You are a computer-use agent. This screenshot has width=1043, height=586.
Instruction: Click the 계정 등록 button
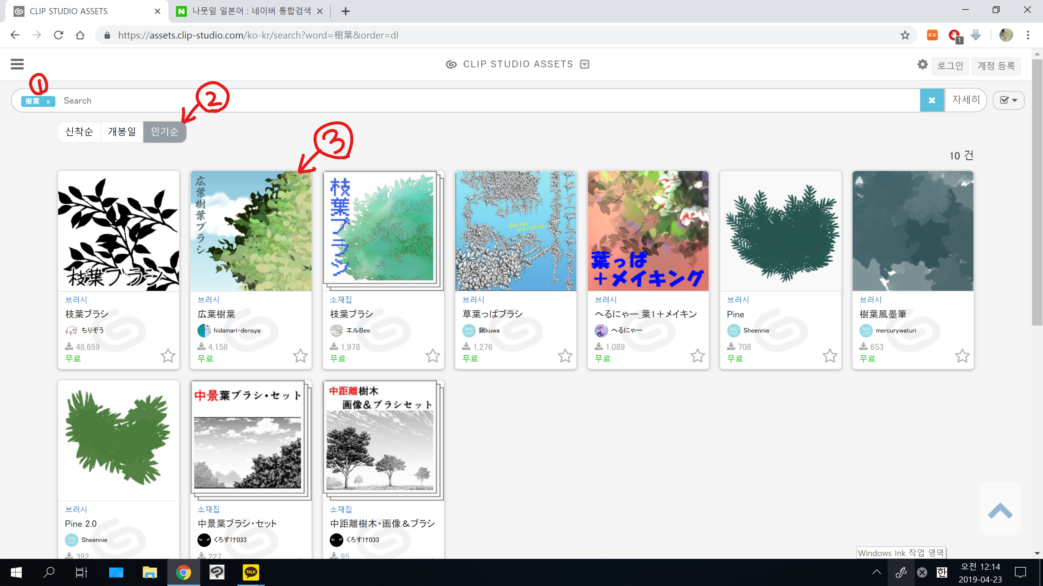(x=996, y=66)
